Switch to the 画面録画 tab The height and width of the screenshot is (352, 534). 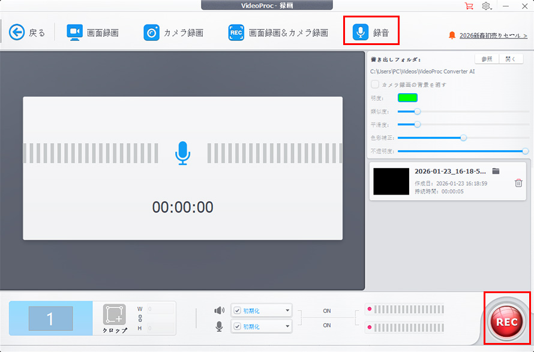92,32
